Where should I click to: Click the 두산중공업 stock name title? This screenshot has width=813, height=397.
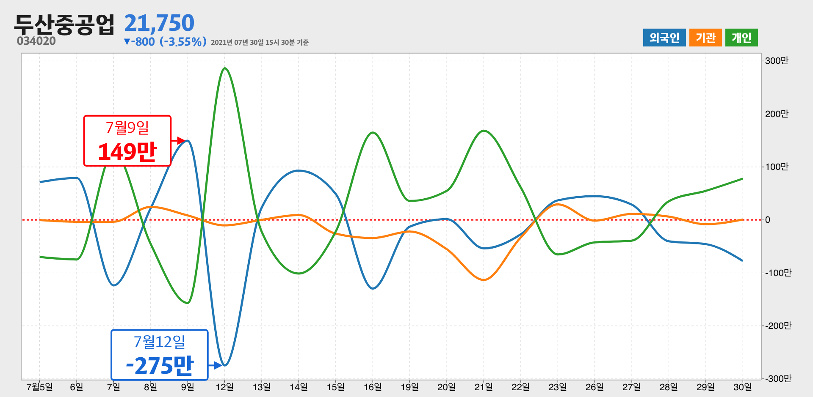(x=64, y=24)
